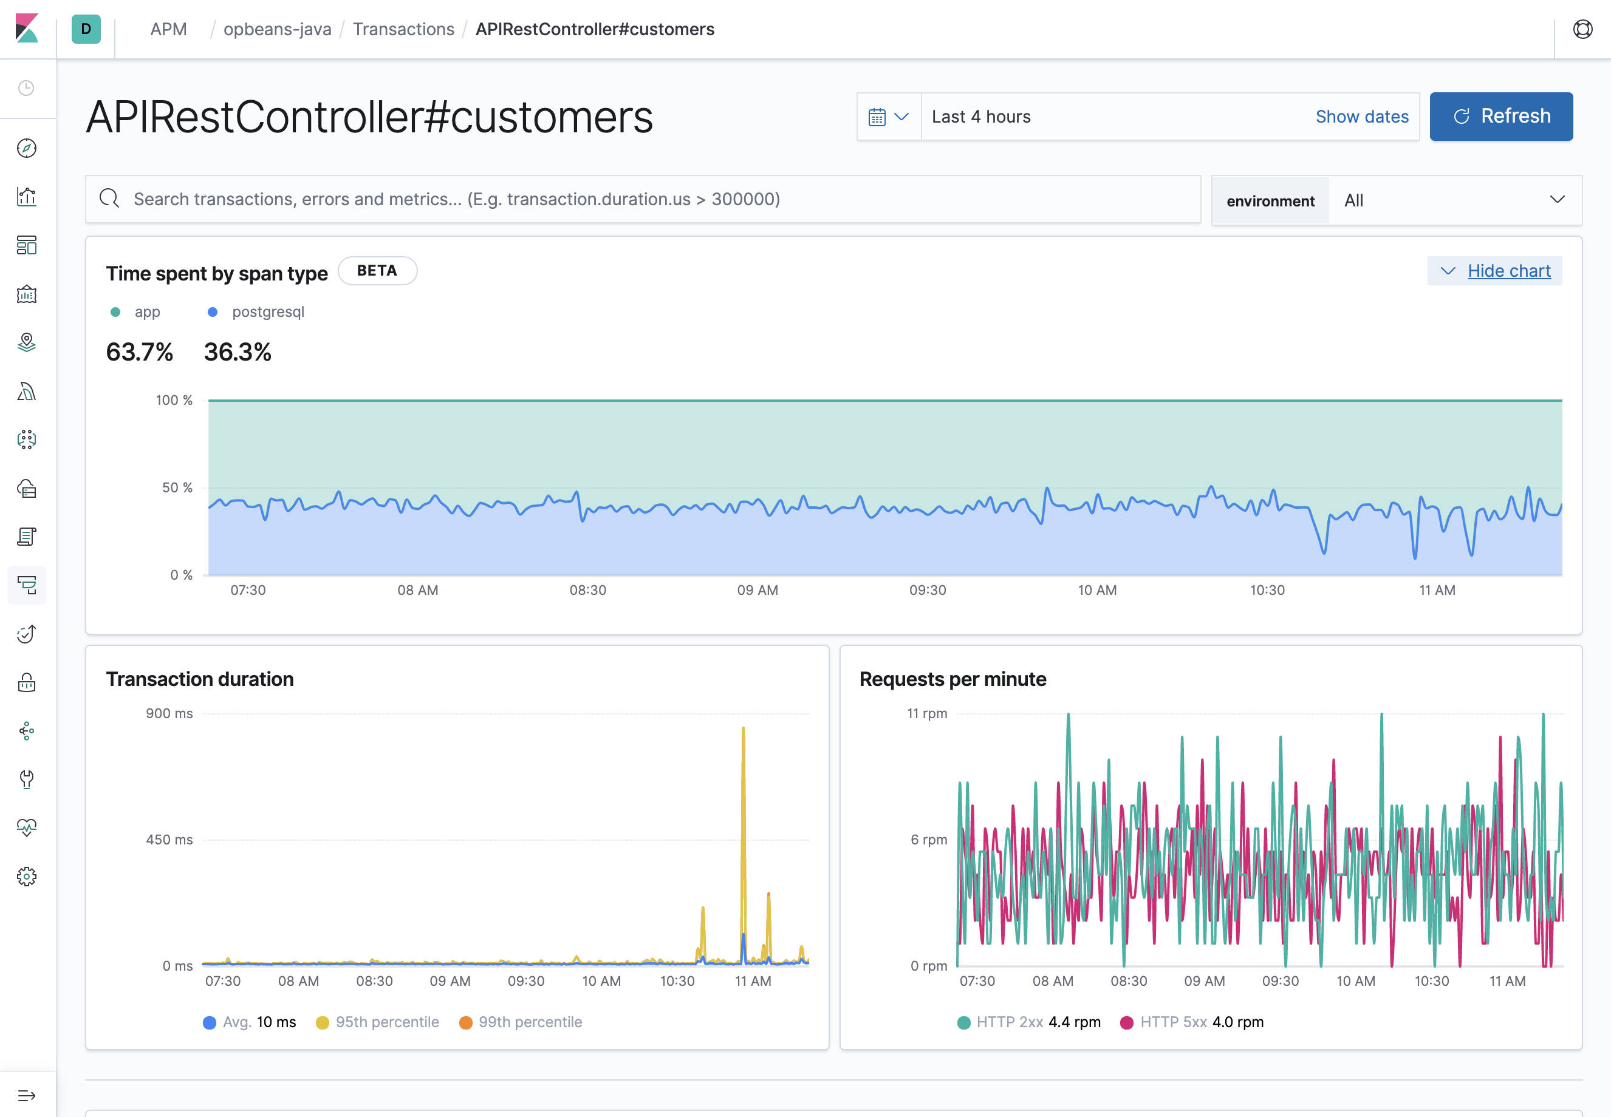Image resolution: width=1611 pixels, height=1117 pixels.
Task: Select the APM app icon
Action: click(27, 585)
